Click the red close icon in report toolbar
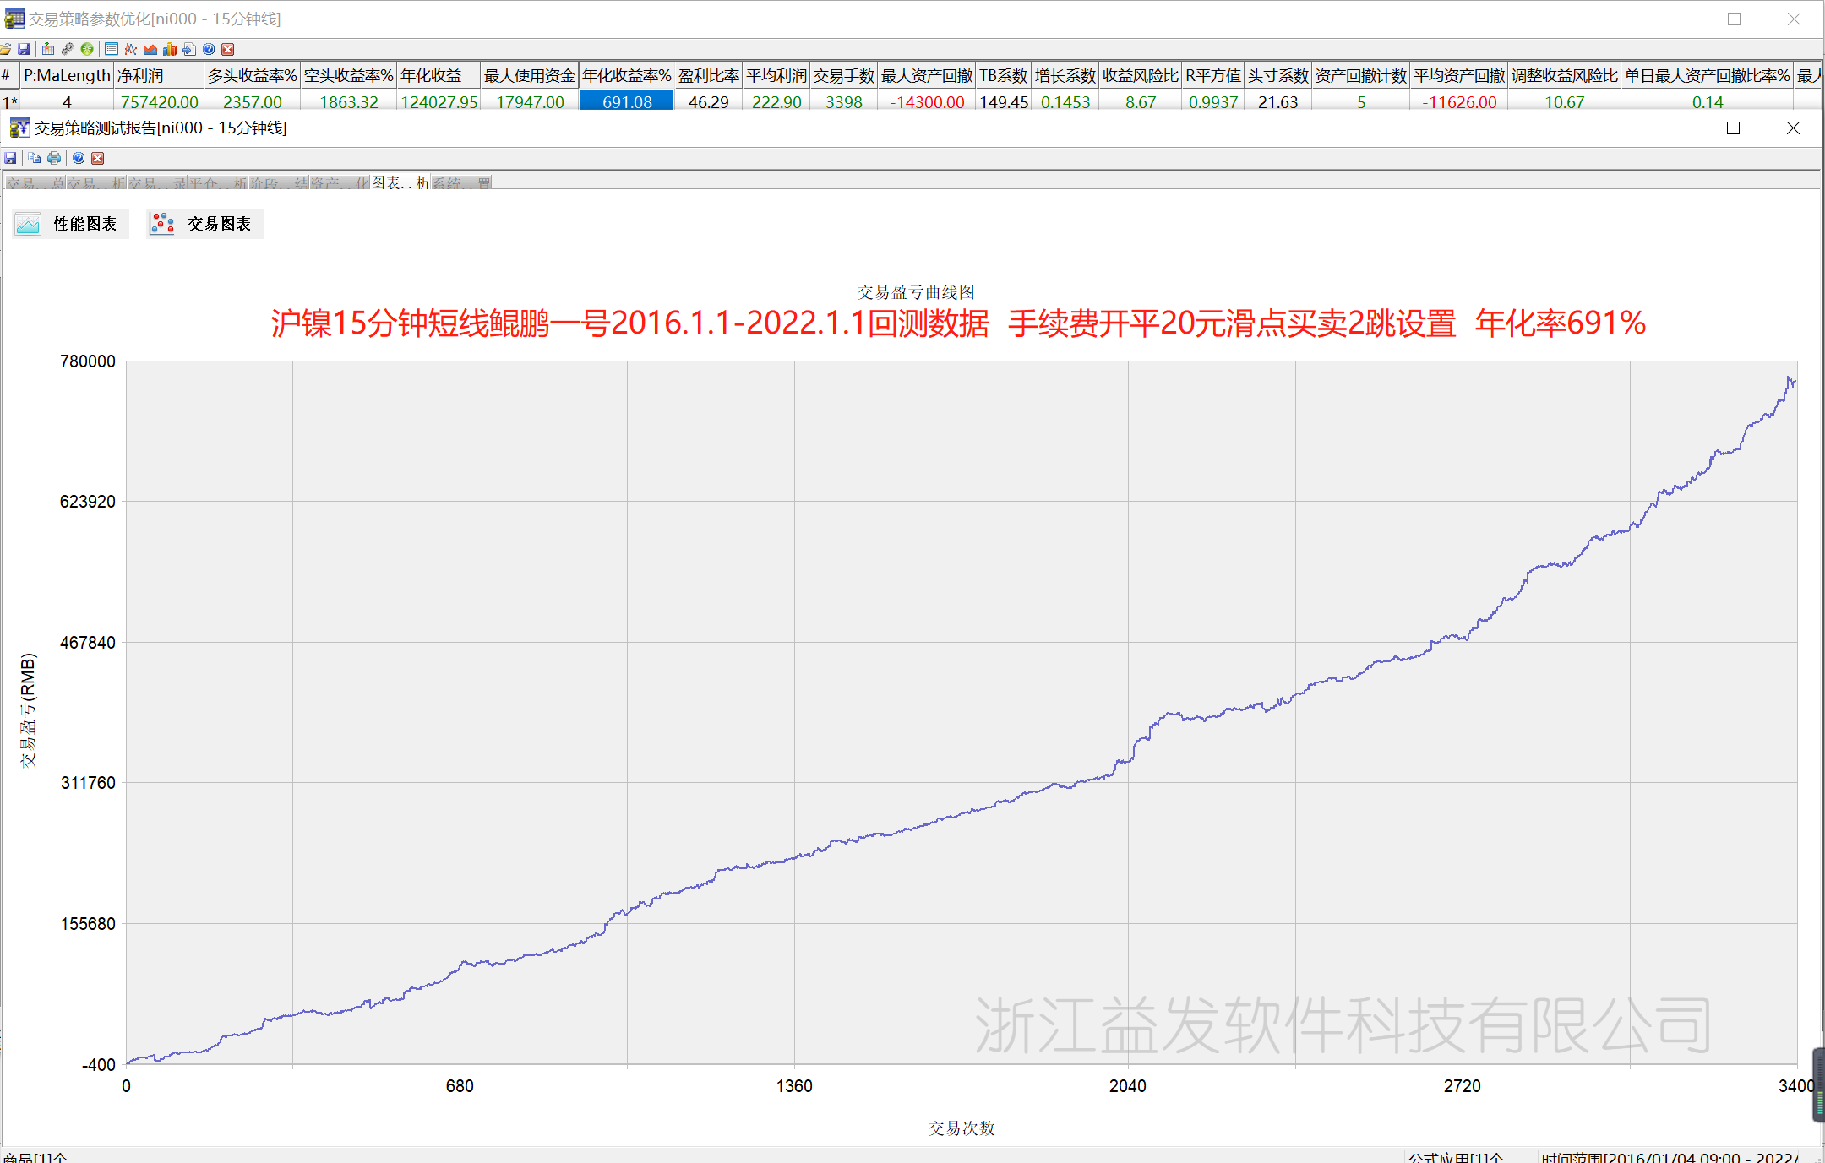Viewport: 1825px width, 1163px height. (98, 158)
